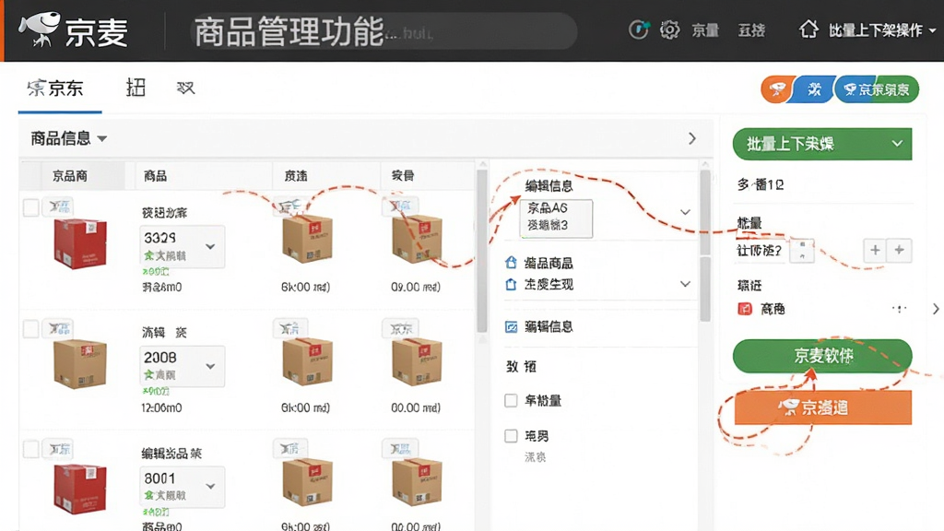Click the 京东 tag on second row thumbnail

coord(60,328)
